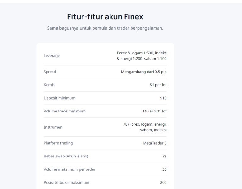Click the "$1 per lot" value
The width and height of the screenshot is (242, 189).
158,85
